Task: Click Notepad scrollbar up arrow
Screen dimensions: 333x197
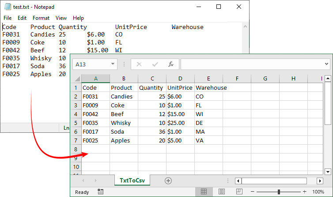Action: click(x=245, y=27)
